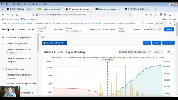Viewport: 178px width, 100px height.
Task: Click the sidebar vertical scrollbar thumb
Action: (38, 43)
